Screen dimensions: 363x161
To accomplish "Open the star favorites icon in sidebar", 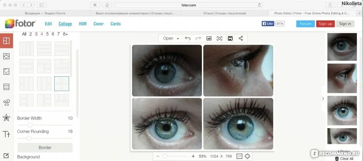I will click(x=6, y=118).
